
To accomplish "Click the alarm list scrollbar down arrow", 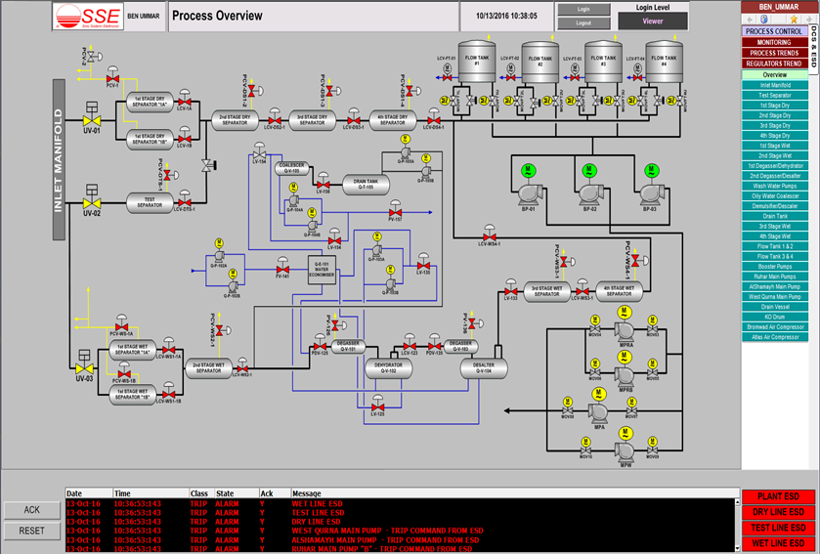I will pyautogui.click(x=737, y=548).
